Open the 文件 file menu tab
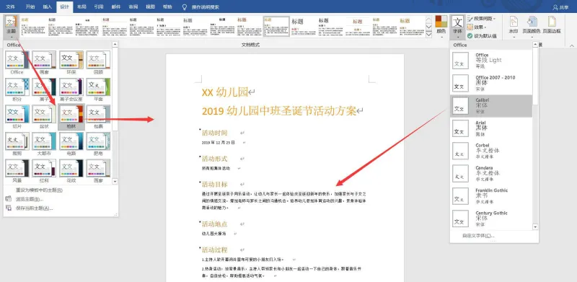The image size is (577, 282). click(10, 7)
